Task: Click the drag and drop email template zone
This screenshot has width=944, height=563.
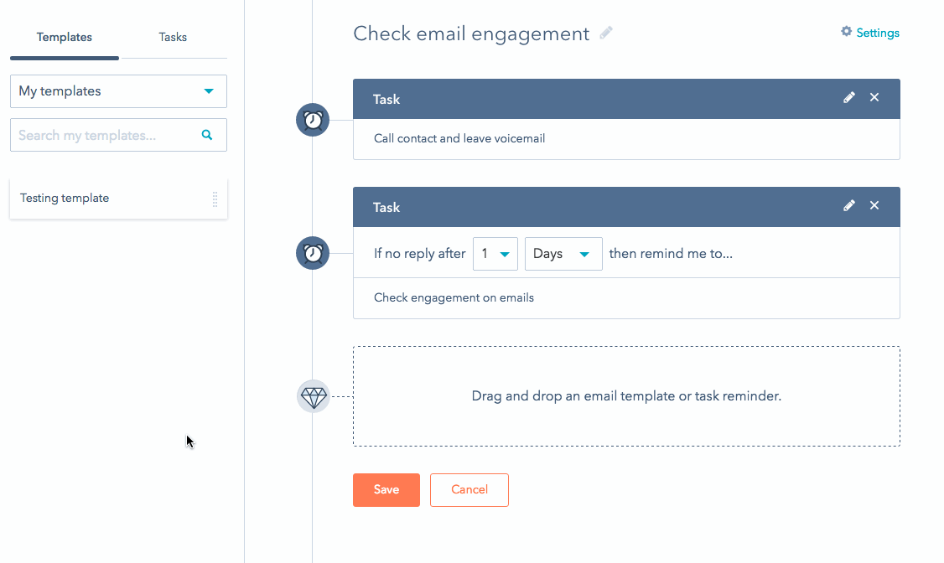Action: [627, 396]
